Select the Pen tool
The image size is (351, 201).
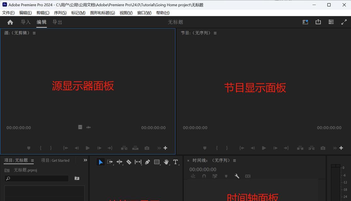point(147,162)
